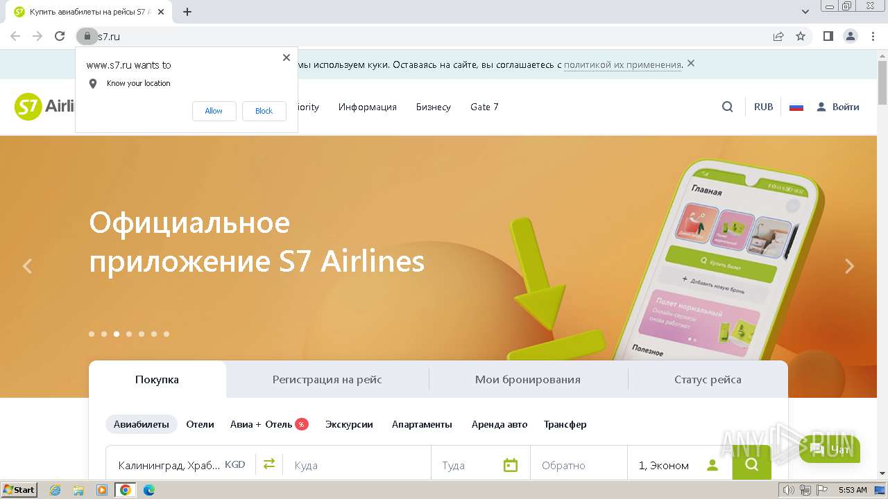Launch Internet Explorer from taskbar

coord(55,490)
